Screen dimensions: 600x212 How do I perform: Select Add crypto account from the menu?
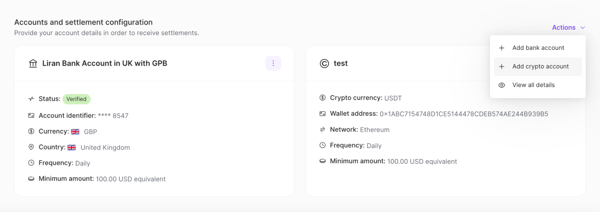540,66
